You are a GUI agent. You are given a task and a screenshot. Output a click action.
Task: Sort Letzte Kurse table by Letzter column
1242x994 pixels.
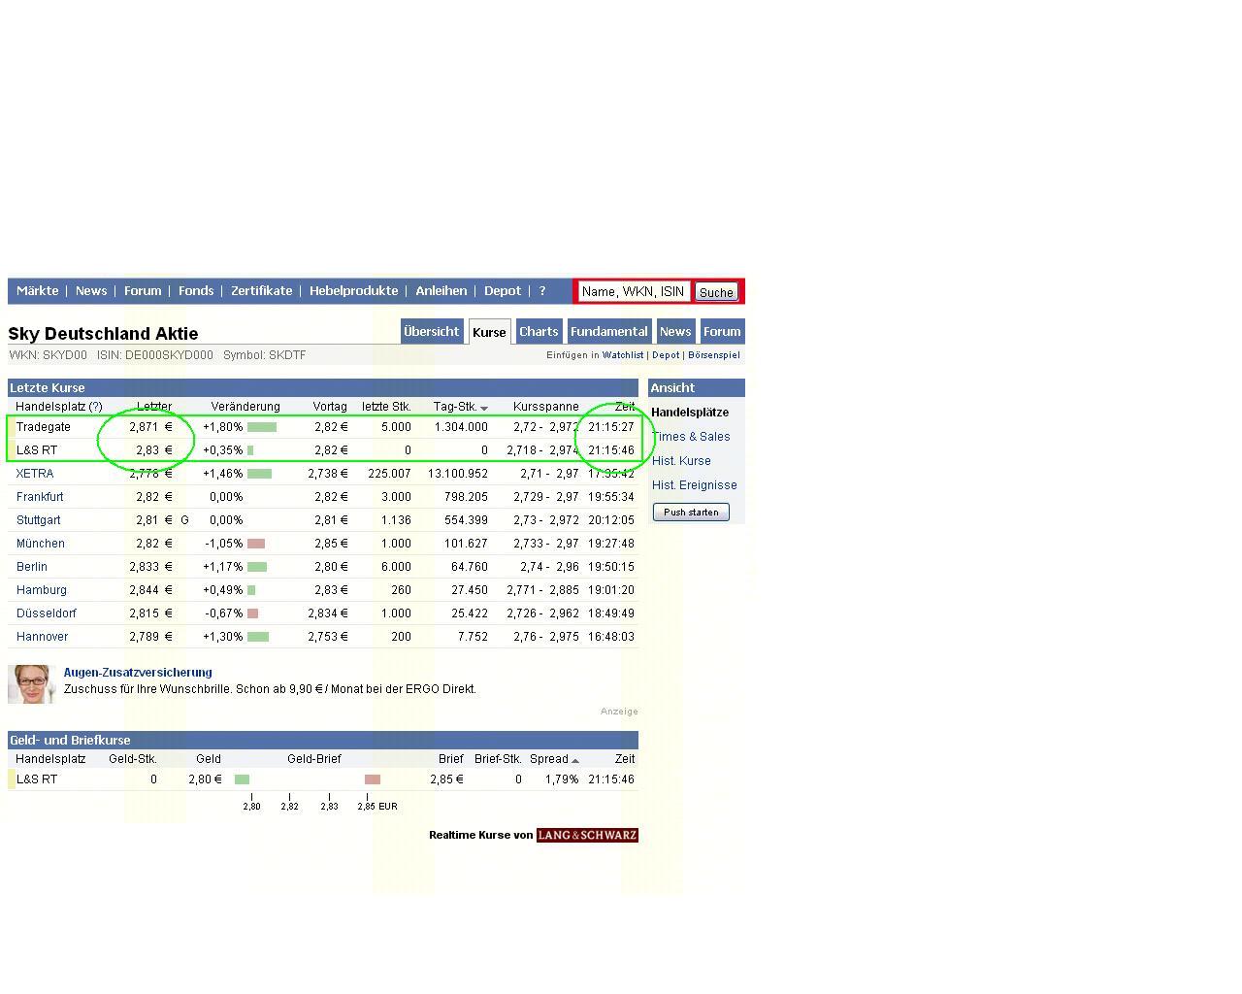(154, 407)
